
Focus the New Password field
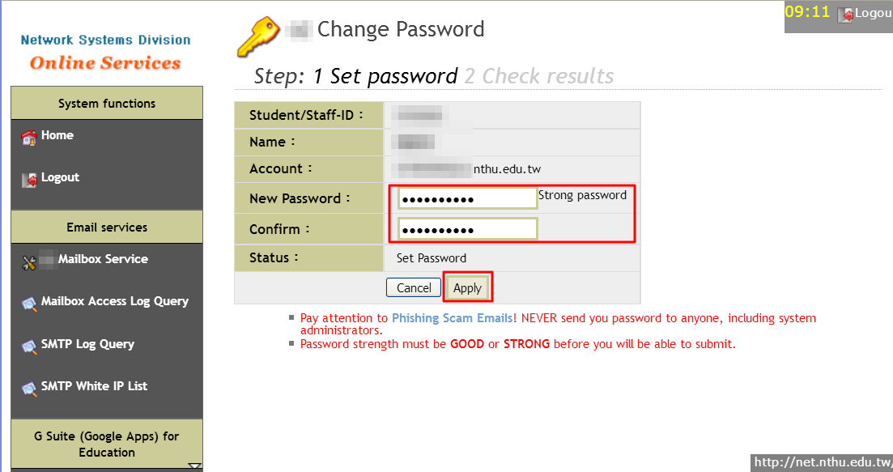468,199
